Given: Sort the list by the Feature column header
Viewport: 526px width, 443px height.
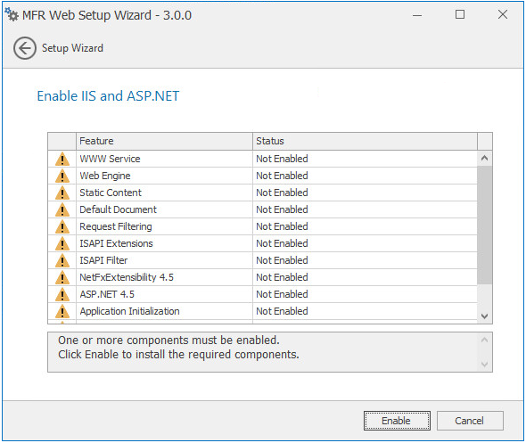Looking at the screenshot, I should tap(164, 141).
